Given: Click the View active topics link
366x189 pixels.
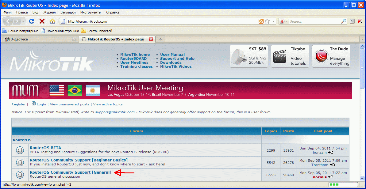Looking at the screenshot, I should pyautogui.click(x=108, y=104).
